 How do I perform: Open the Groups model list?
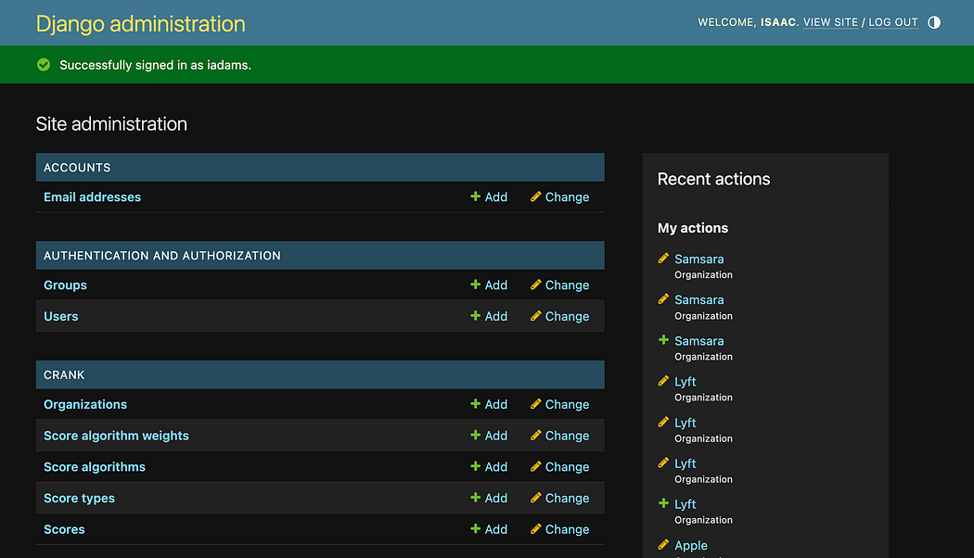tap(65, 285)
